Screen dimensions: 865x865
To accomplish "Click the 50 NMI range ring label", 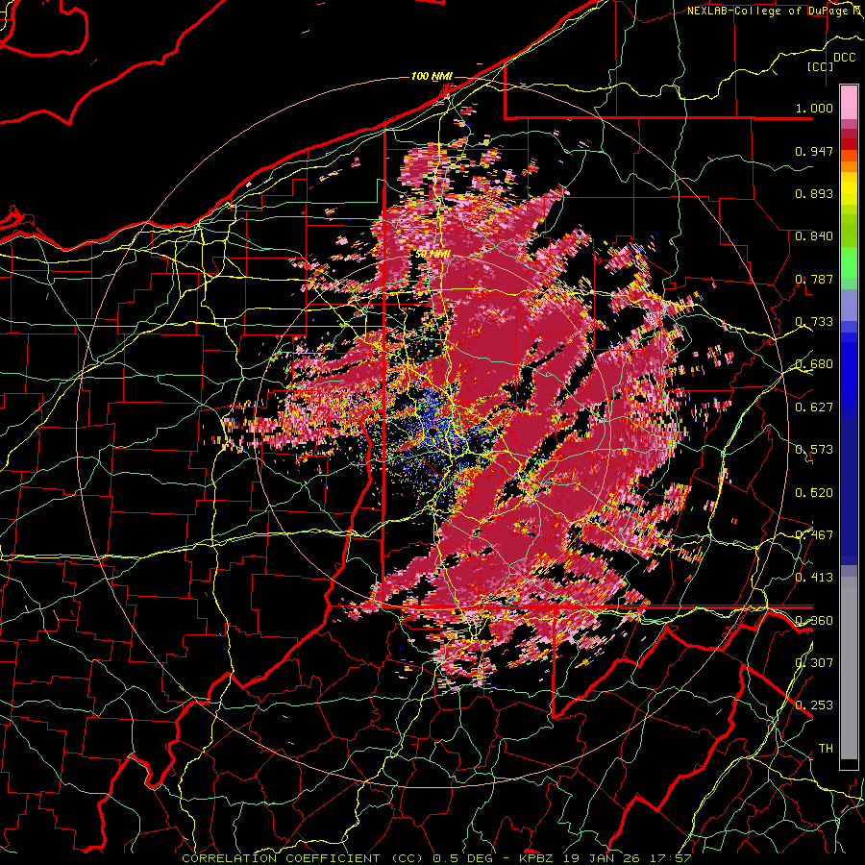I will 433,255.
